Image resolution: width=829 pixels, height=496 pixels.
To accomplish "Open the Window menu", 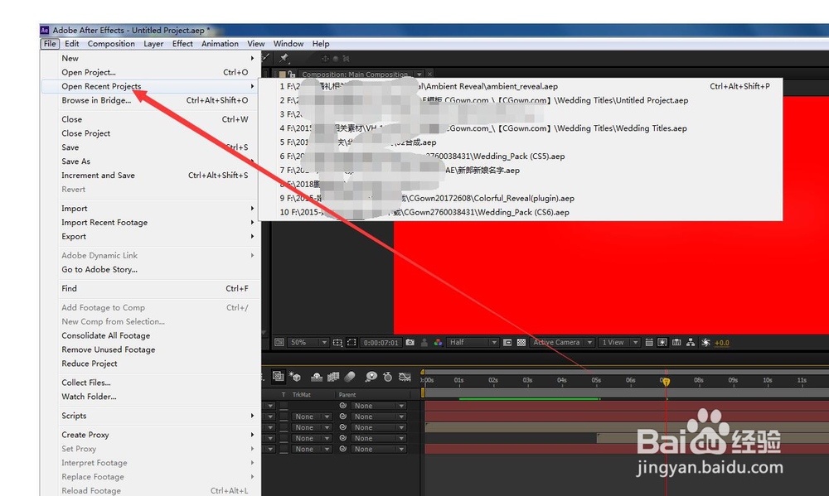I will click(288, 44).
